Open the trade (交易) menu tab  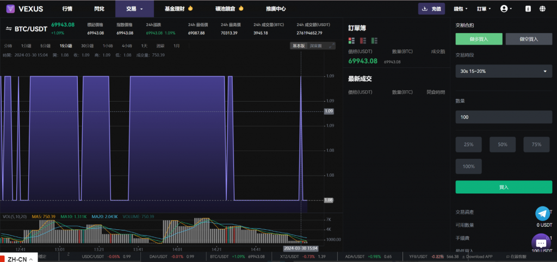click(134, 9)
